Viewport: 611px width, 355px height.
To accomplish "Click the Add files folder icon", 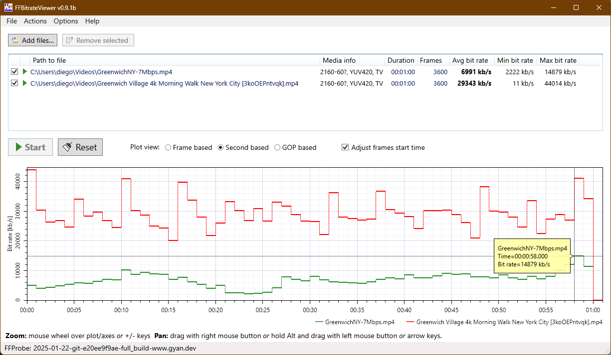I will click(15, 40).
